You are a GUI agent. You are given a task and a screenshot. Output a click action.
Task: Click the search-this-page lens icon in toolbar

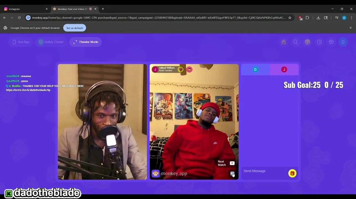point(326,18)
